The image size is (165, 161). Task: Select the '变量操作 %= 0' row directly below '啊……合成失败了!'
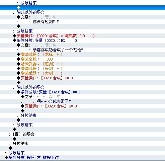click(82, 106)
